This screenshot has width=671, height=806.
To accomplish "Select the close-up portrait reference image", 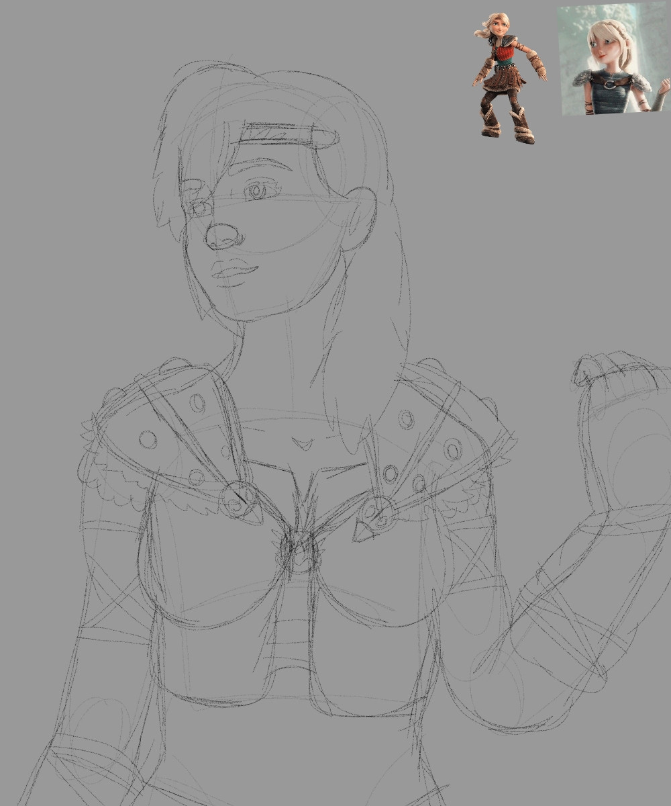I will (615, 58).
